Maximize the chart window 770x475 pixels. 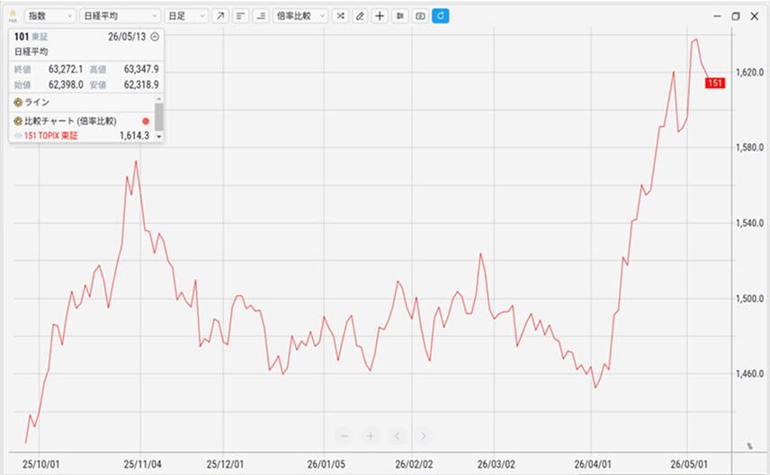point(736,16)
